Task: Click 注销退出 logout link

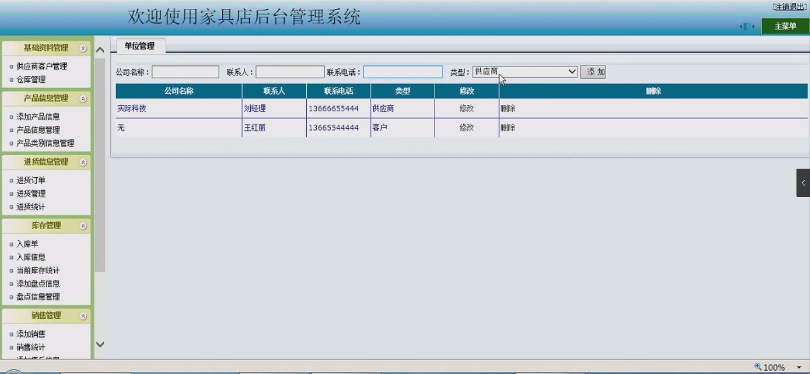Action: [x=790, y=7]
